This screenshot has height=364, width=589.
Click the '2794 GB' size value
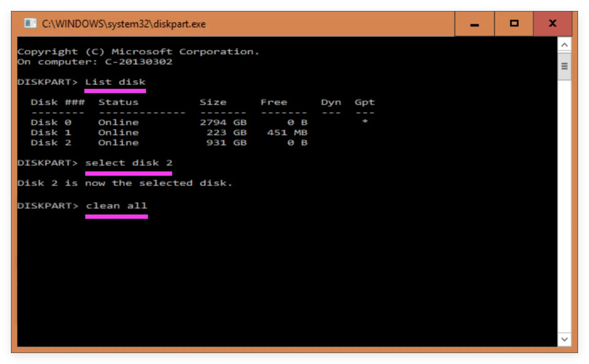[223, 122]
